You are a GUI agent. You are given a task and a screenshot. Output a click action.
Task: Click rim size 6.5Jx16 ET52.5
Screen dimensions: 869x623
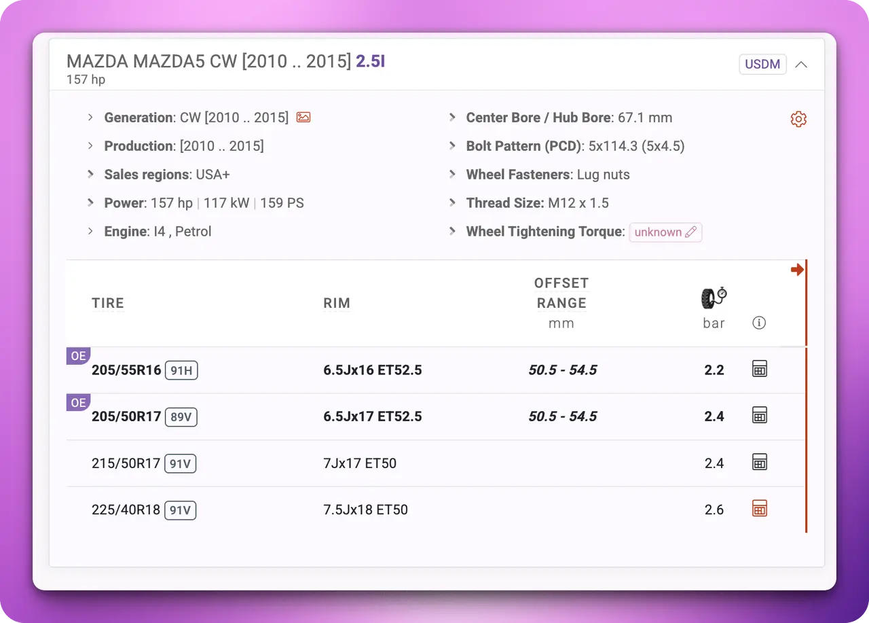coord(373,370)
